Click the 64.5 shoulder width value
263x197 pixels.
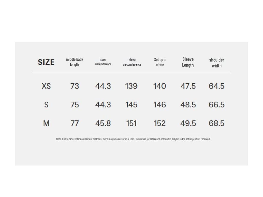[x=217, y=86]
